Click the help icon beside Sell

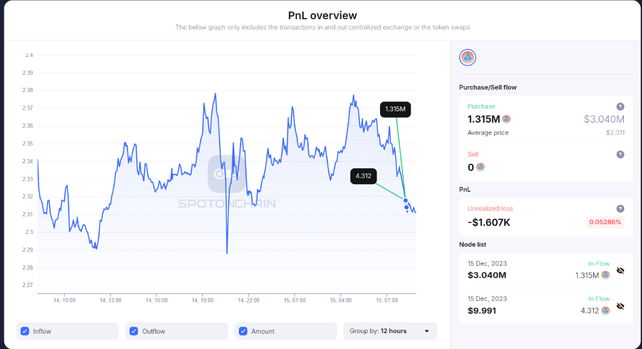(x=620, y=155)
